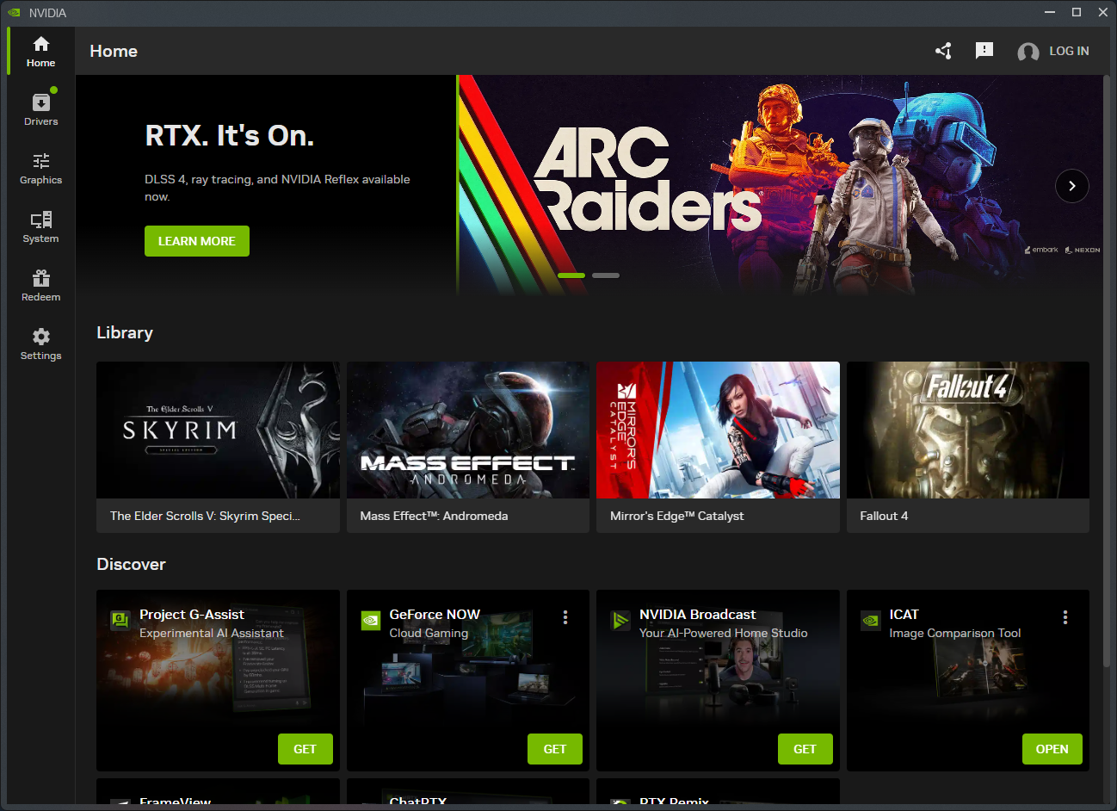Advance banner with next arrow
This screenshot has height=811, width=1117.
pyautogui.click(x=1072, y=186)
